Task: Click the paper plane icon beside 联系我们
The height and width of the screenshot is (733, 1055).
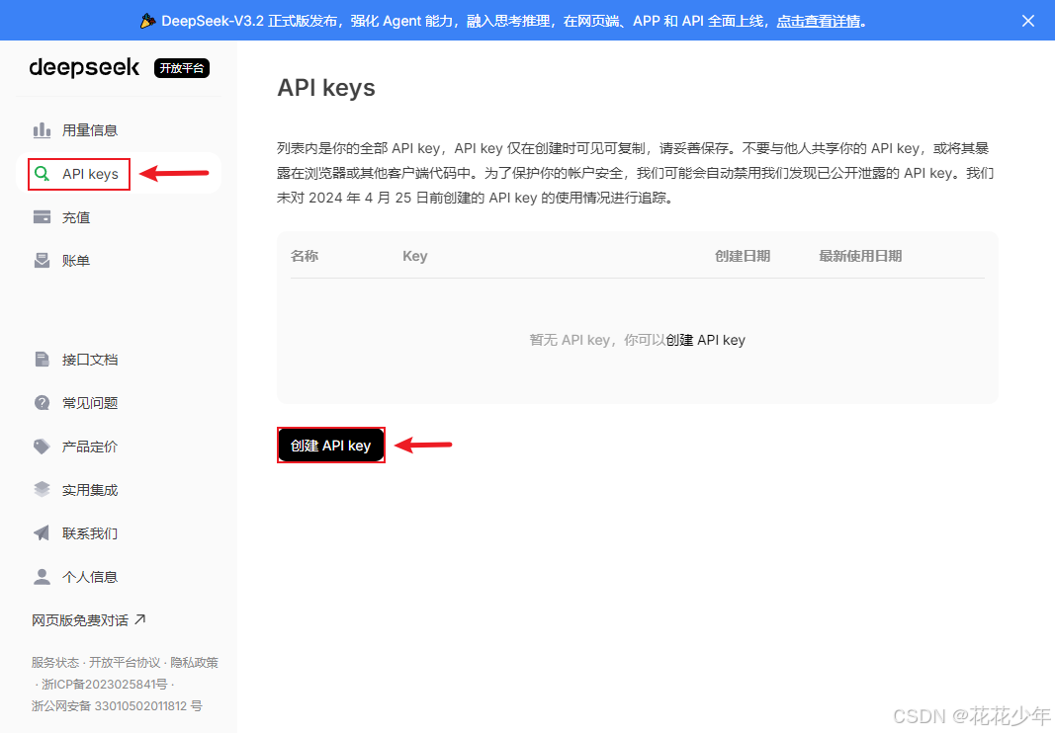Action: pyautogui.click(x=42, y=533)
